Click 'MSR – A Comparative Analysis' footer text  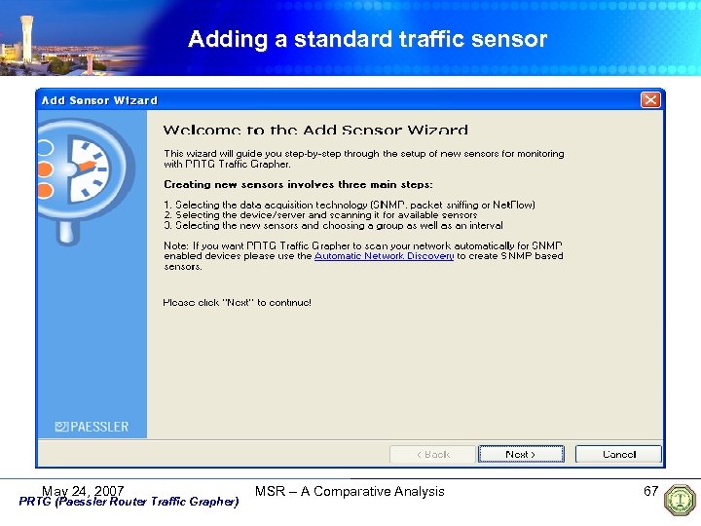pos(350,491)
